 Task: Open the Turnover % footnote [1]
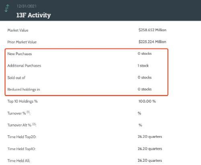click(x=28, y=112)
